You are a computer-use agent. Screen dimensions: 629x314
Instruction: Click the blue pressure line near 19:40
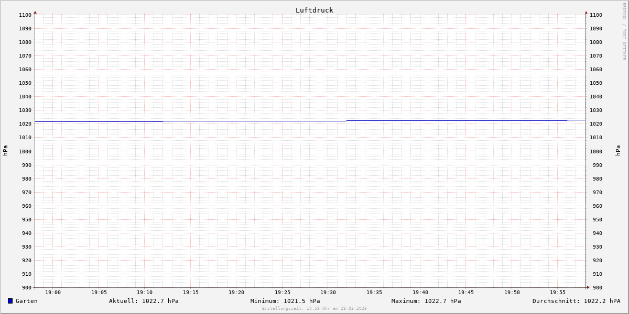pos(420,120)
